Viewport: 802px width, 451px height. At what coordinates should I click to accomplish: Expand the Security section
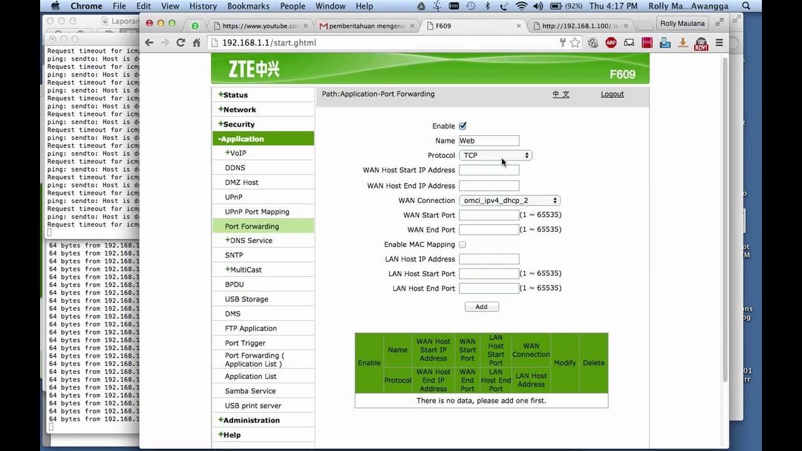[x=236, y=124]
